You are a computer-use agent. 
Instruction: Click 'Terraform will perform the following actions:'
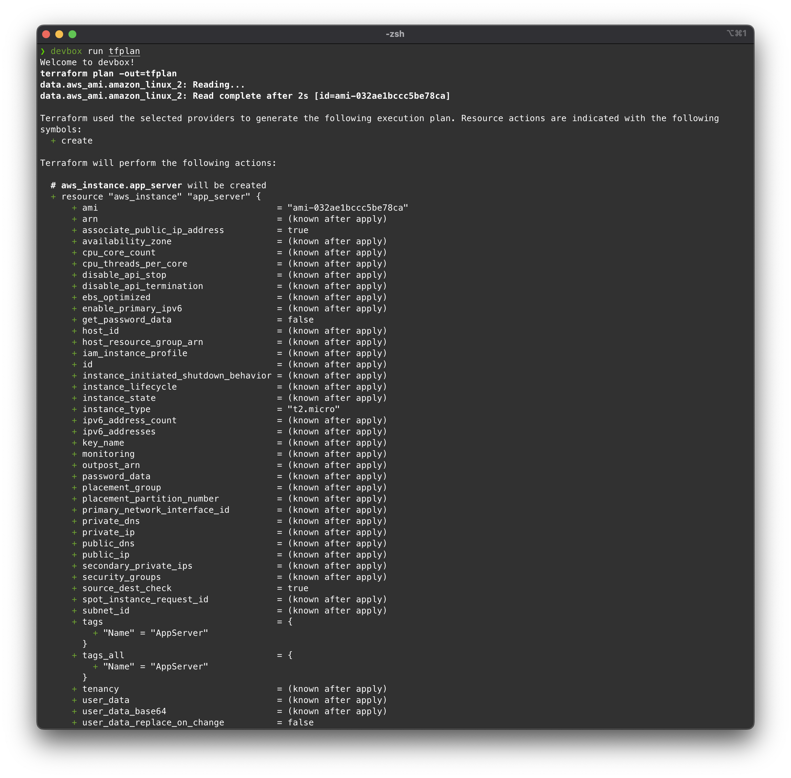click(159, 163)
